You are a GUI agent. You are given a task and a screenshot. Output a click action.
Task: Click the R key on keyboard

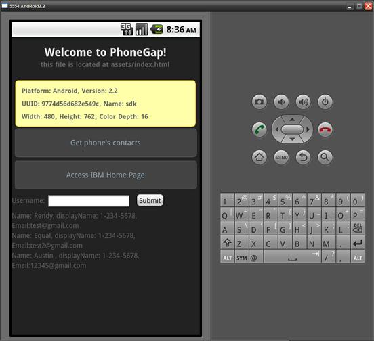[270, 214]
